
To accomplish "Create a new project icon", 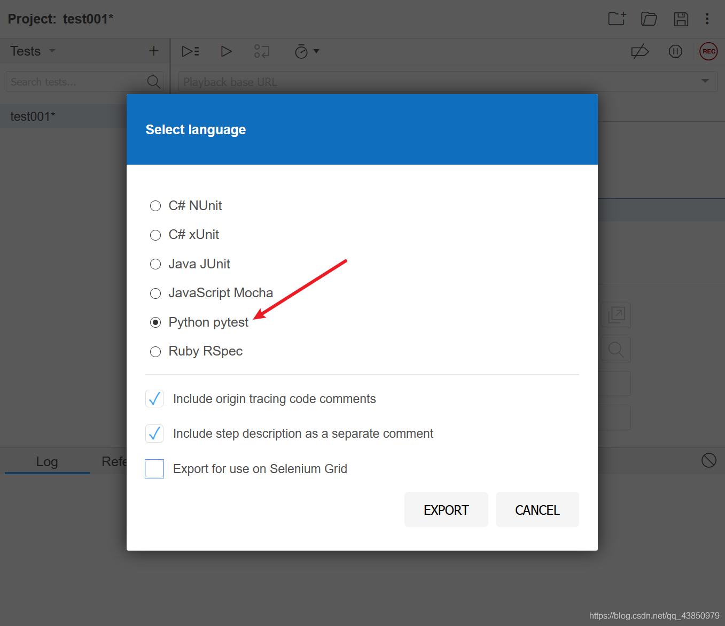I will [x=617, y=19].
